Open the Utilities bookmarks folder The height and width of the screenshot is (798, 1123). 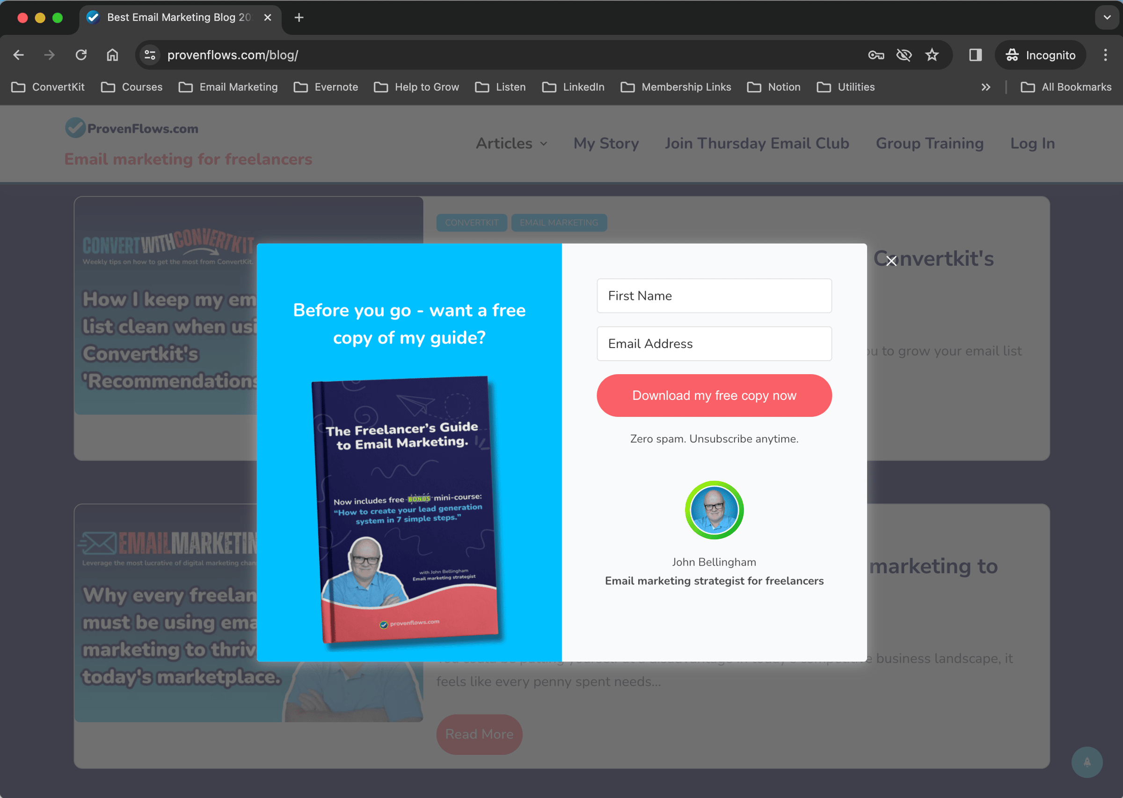[846, 87]
